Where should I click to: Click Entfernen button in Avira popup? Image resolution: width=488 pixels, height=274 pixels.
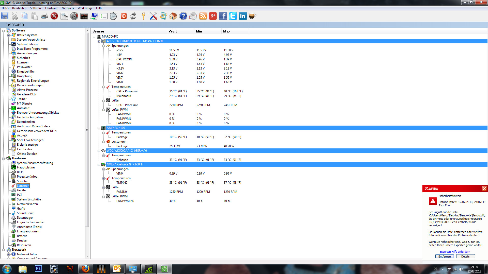(445, 256)
